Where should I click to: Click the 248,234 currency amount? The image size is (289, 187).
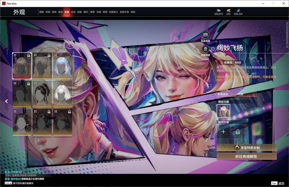point(238,14)
